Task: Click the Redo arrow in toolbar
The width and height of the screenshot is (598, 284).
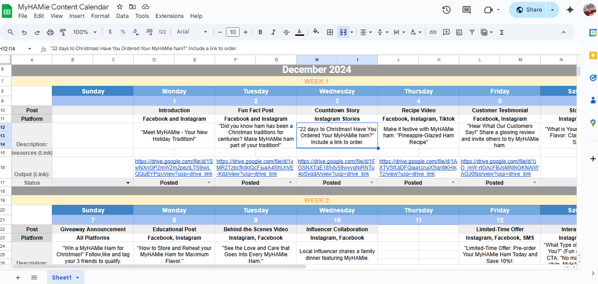Action: pyautogui.click(x=37, y=32)
